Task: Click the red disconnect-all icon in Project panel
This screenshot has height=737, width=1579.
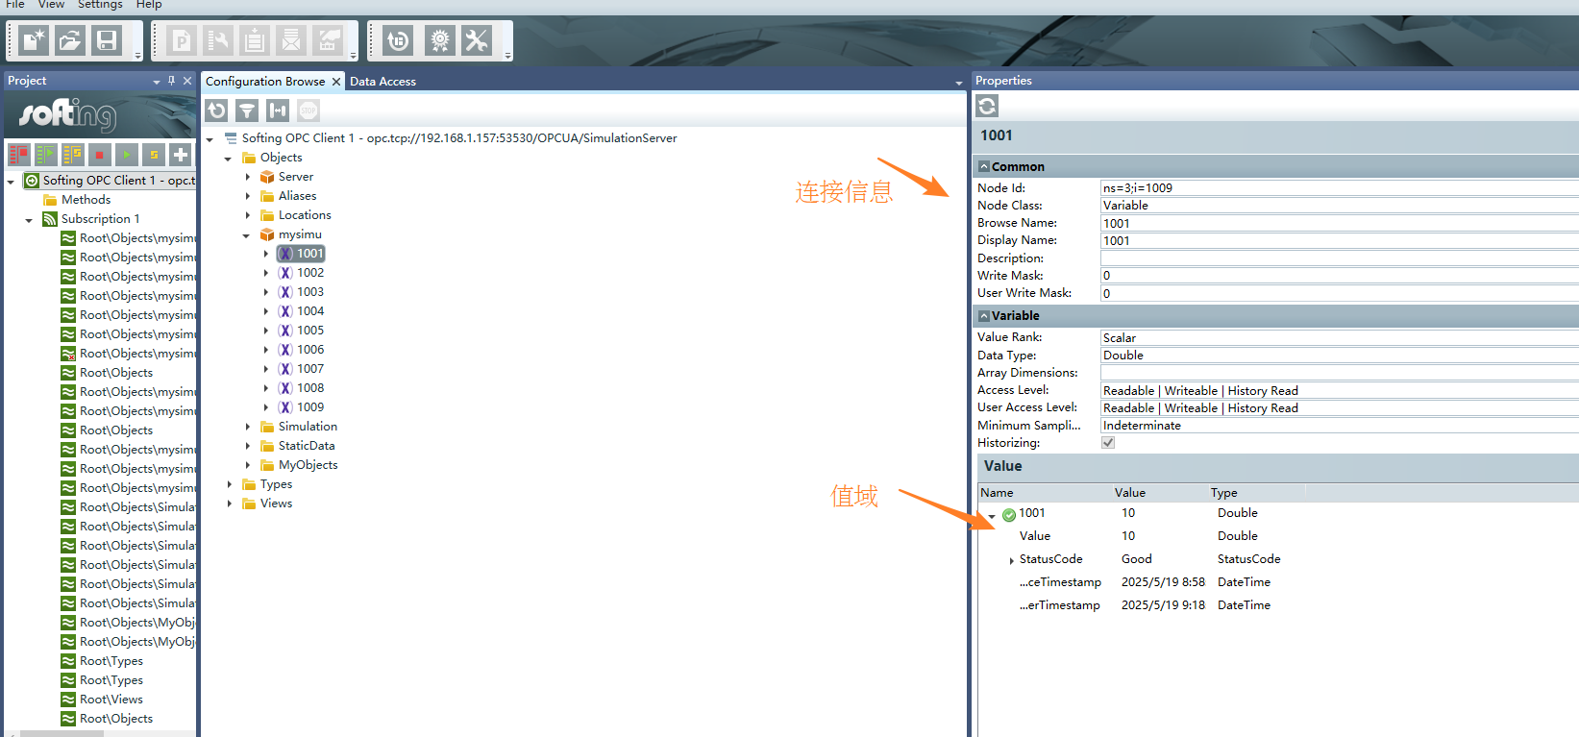Action: 18,154
